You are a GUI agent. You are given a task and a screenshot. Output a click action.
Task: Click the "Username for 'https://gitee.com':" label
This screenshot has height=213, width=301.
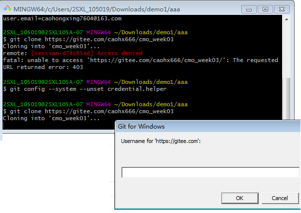point(161,141)
